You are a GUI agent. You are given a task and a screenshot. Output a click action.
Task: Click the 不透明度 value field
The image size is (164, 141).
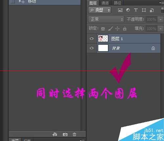click(x=151, y=19)
